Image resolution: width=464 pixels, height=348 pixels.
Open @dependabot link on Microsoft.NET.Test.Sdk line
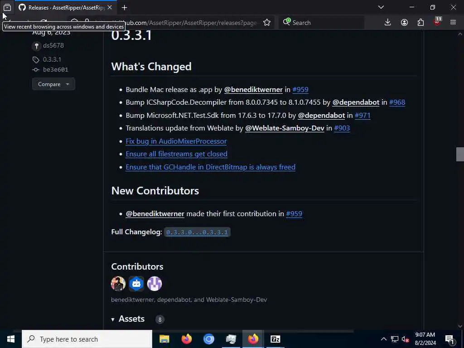click(x=321, y=116)
